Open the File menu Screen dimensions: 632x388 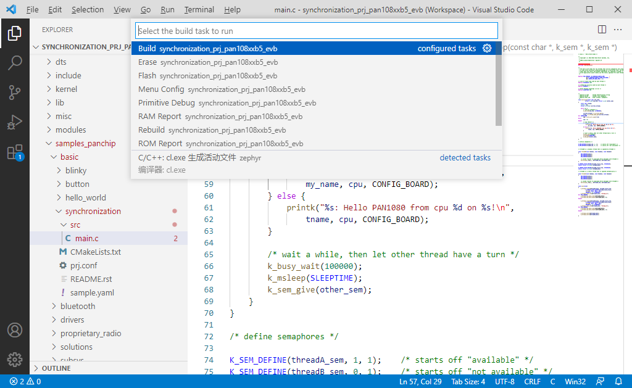click(x=32, y=9)
